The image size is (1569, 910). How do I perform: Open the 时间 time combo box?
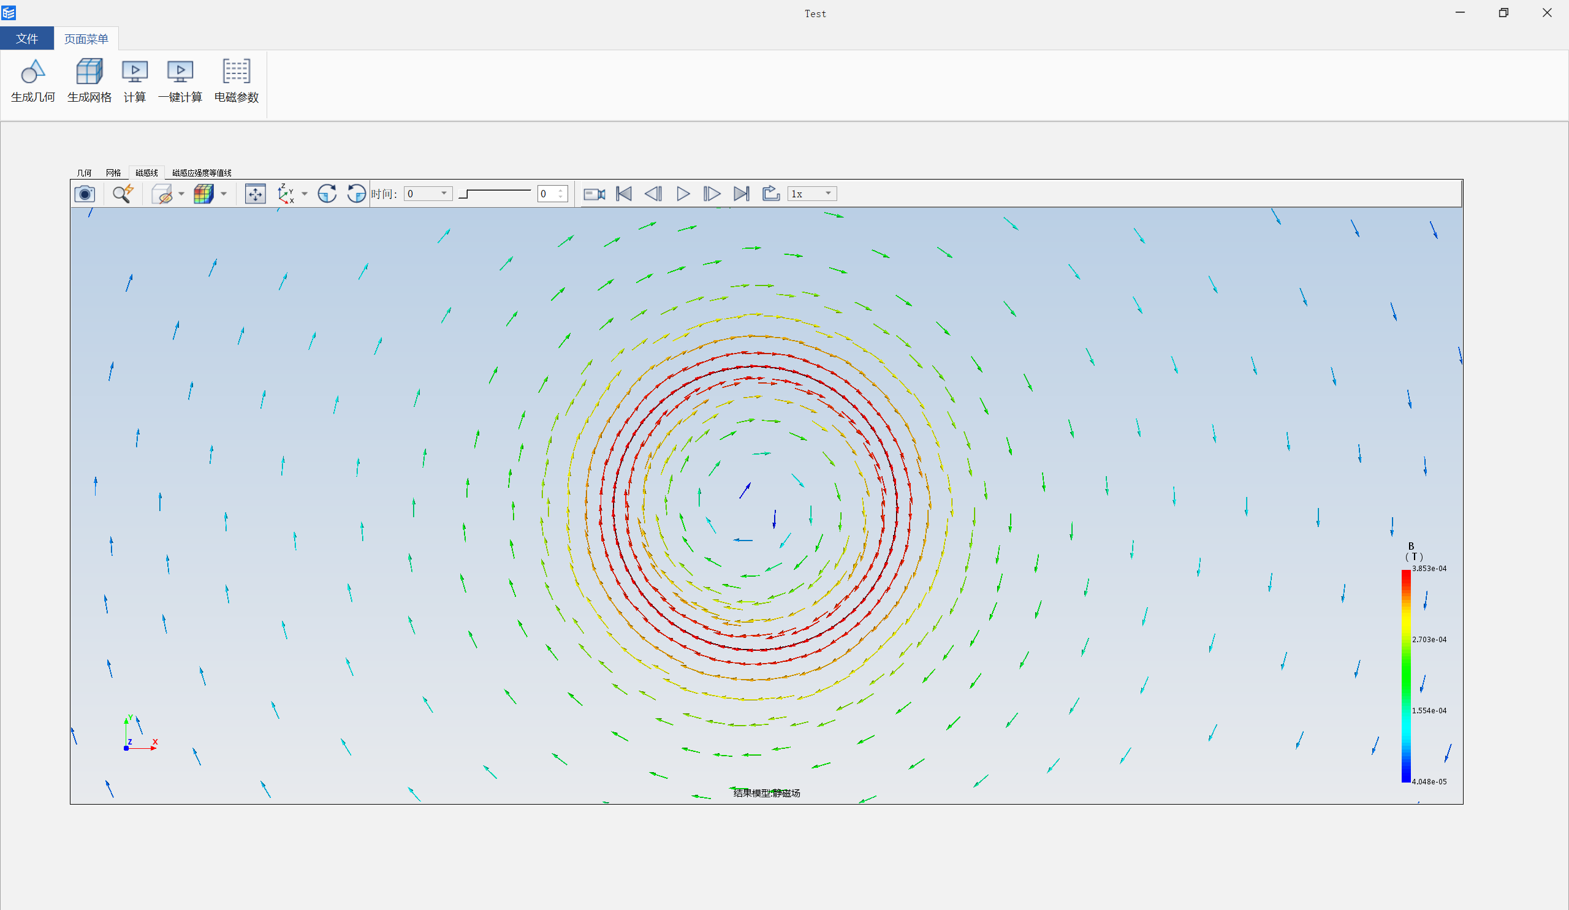(428, 194)
